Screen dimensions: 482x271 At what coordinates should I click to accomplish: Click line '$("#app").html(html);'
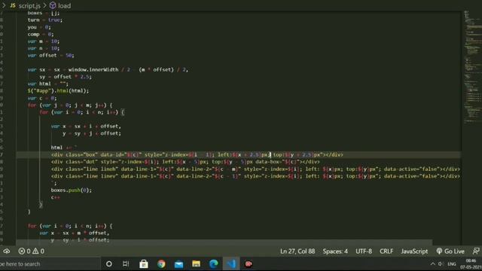coord(58,91)
